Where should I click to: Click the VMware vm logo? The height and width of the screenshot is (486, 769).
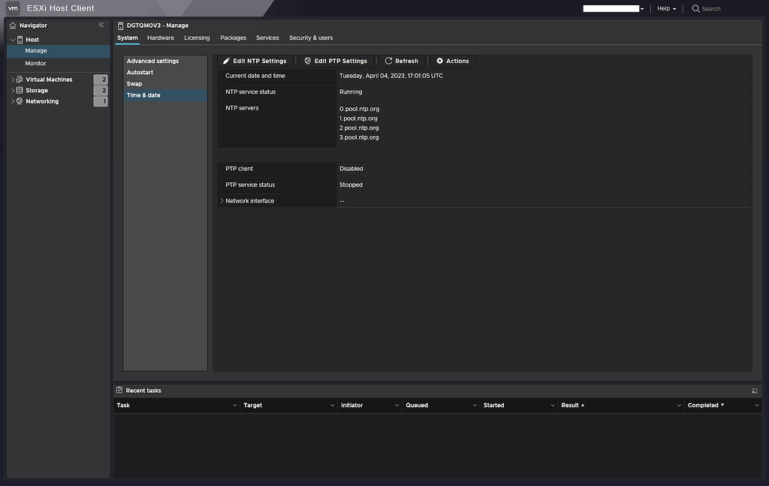click(12, 8)
